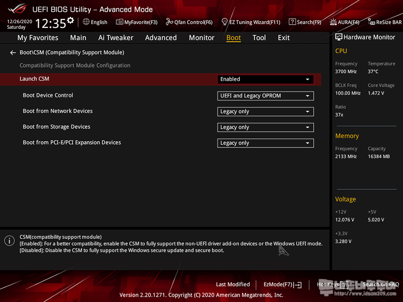This screenshot has height=302, width=403.
Task: Select the Boot from Storage Devices label
Action: coord(56,127)
